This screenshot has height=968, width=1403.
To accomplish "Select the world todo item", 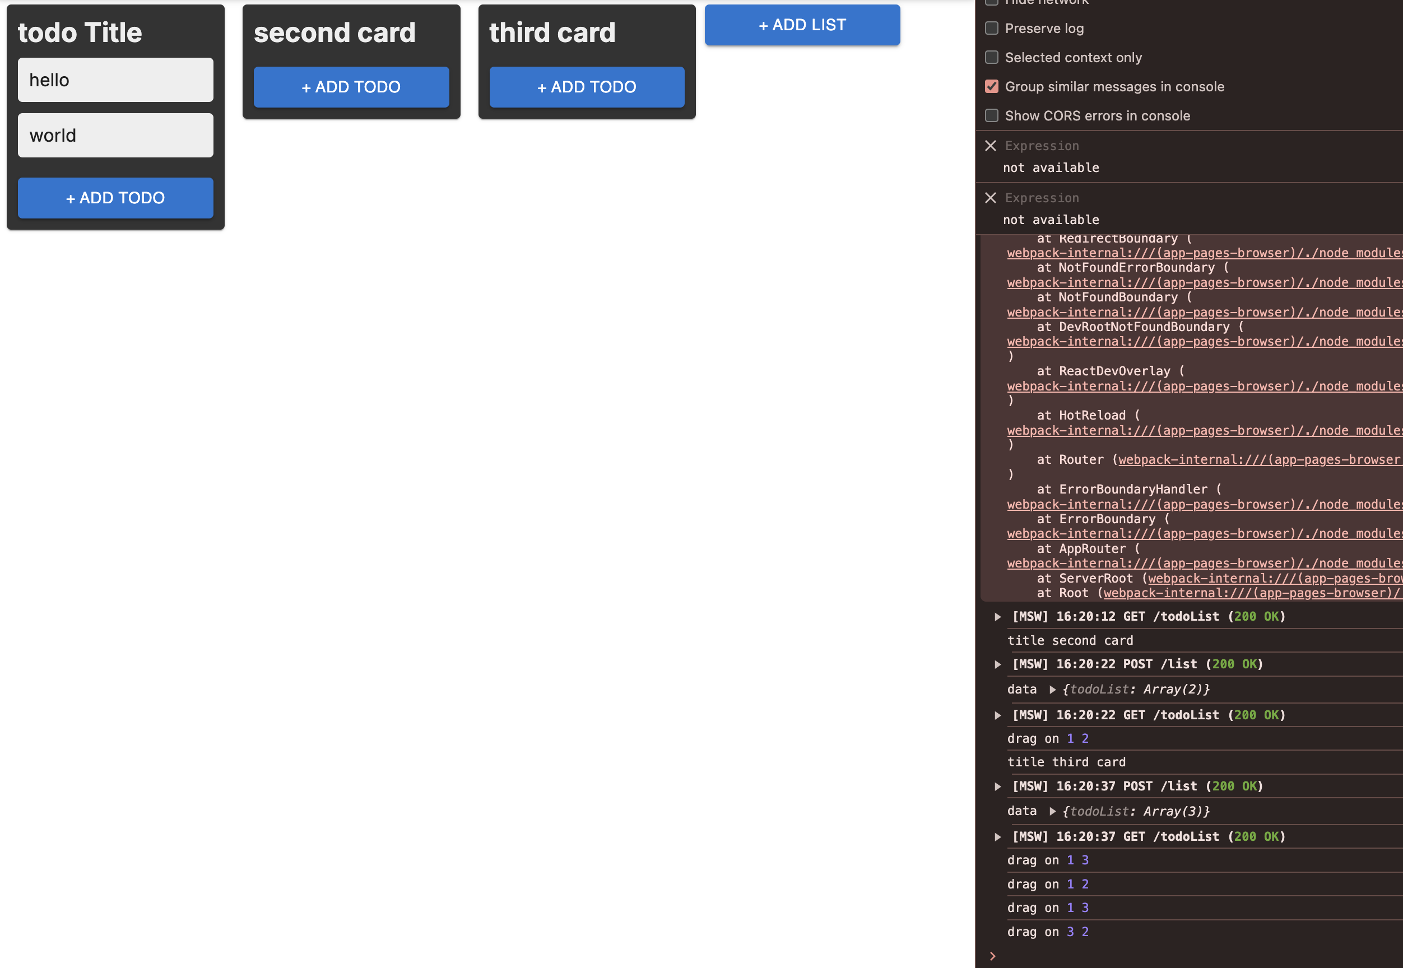I will click(x=115, y=135).
